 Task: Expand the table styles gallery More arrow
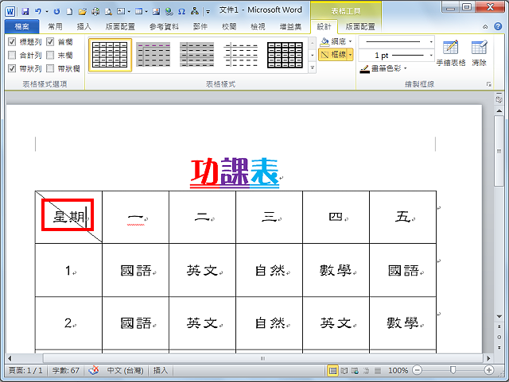coord(313,68)
